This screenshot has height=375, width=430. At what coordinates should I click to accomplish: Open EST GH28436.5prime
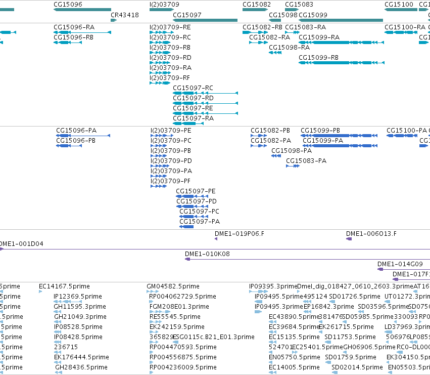coord(81,367)
